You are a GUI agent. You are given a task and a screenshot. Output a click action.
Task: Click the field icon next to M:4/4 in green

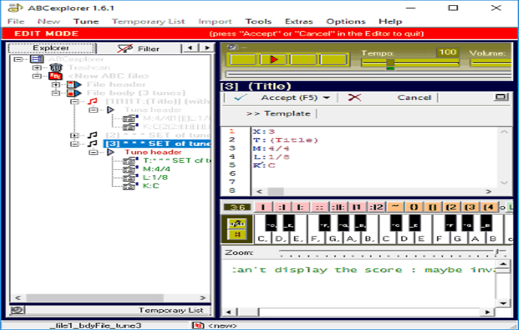[x=130, y=169]
